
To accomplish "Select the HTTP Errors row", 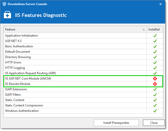I will pos(83,62).
